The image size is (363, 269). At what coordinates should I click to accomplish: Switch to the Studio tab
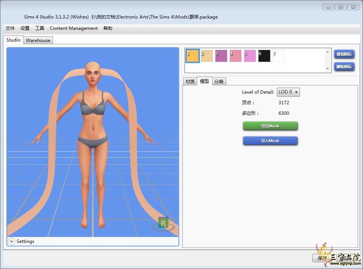[13, 40]
